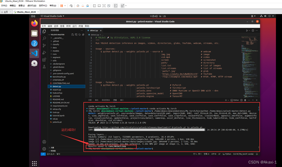Click the 活动 (Activities) button in the top bar

coord(33,16)
